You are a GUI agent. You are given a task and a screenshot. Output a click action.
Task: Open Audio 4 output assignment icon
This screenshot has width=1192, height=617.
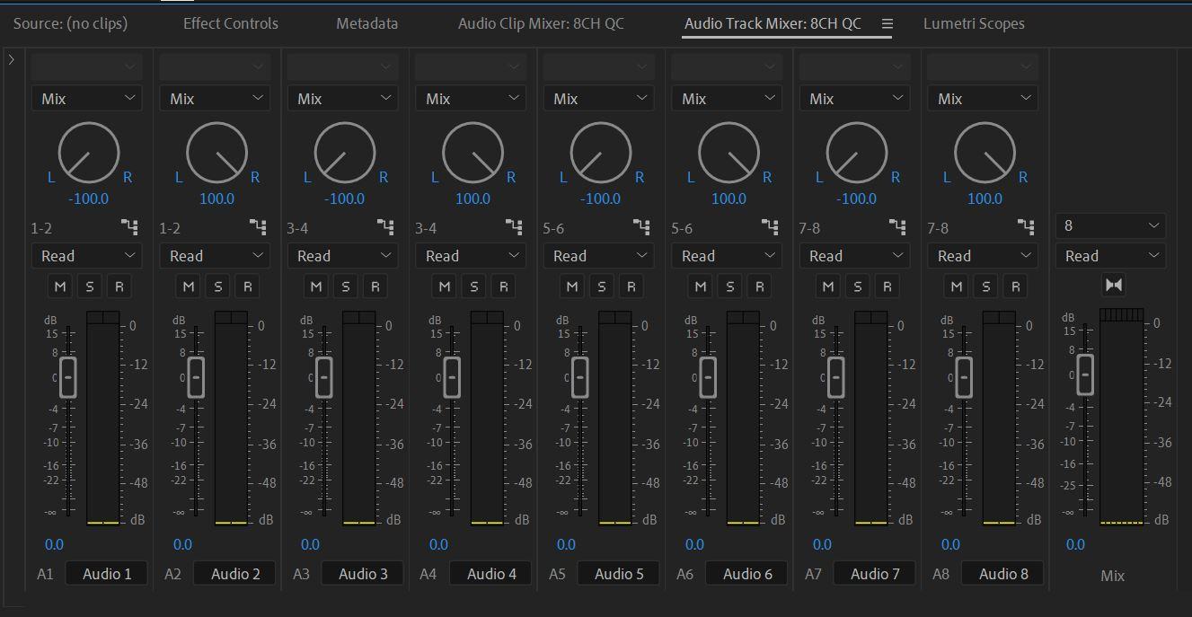point(515,227)
